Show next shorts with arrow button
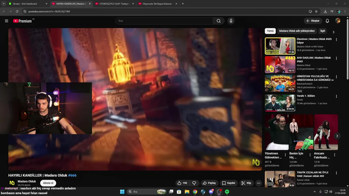Image resolution: width=349 pixels, height=196 pixels. [x=337, y=136]
